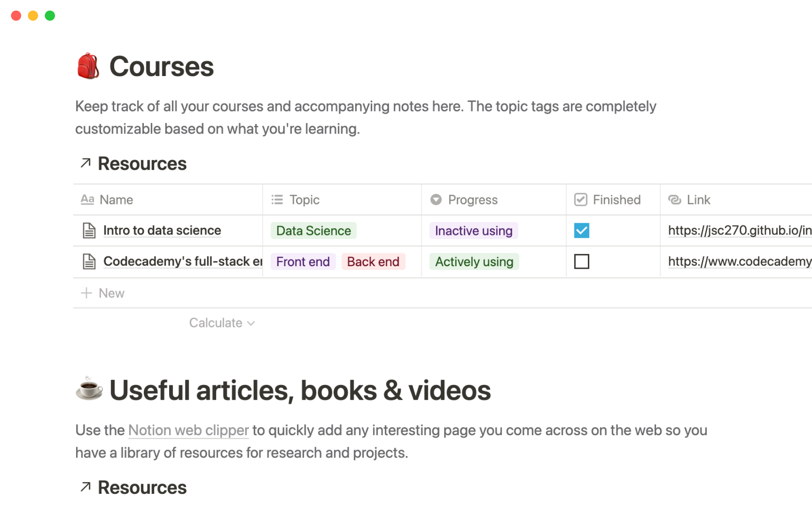Click the arrow icon beside the top Resources title

tap(85, 163)
